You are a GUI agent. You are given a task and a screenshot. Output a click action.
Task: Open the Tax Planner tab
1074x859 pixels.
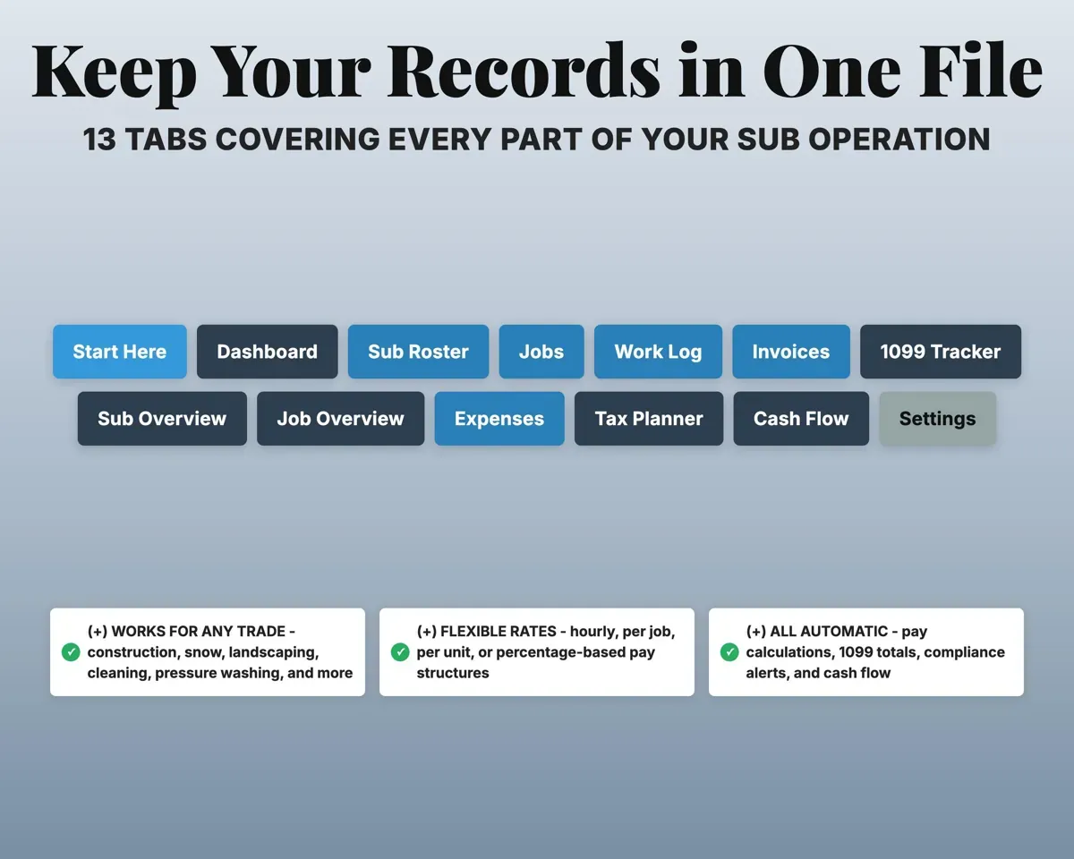pos(649,419)
